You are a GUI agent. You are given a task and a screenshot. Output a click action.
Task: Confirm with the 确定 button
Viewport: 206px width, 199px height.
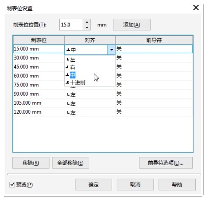93,184
